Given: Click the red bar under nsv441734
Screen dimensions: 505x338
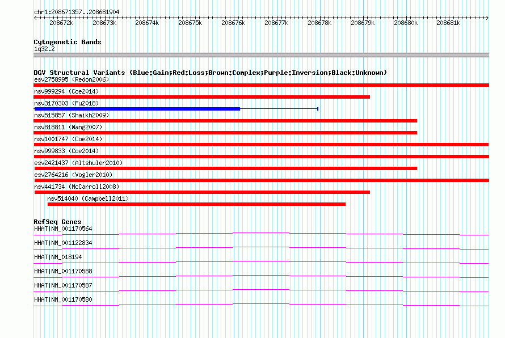Looking at the screenshot, I should point(202,192).
